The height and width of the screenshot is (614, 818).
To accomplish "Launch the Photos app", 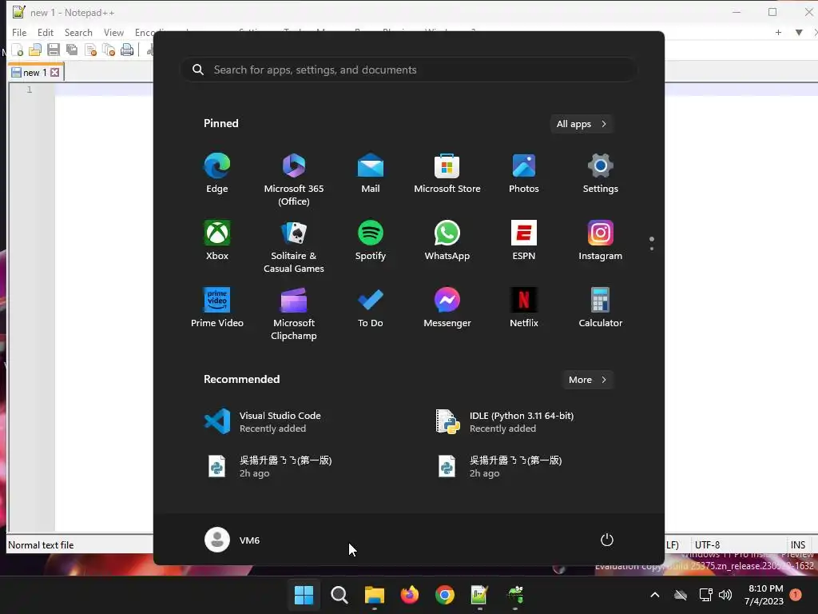I will pyautogui.click(x=524, y=173).
